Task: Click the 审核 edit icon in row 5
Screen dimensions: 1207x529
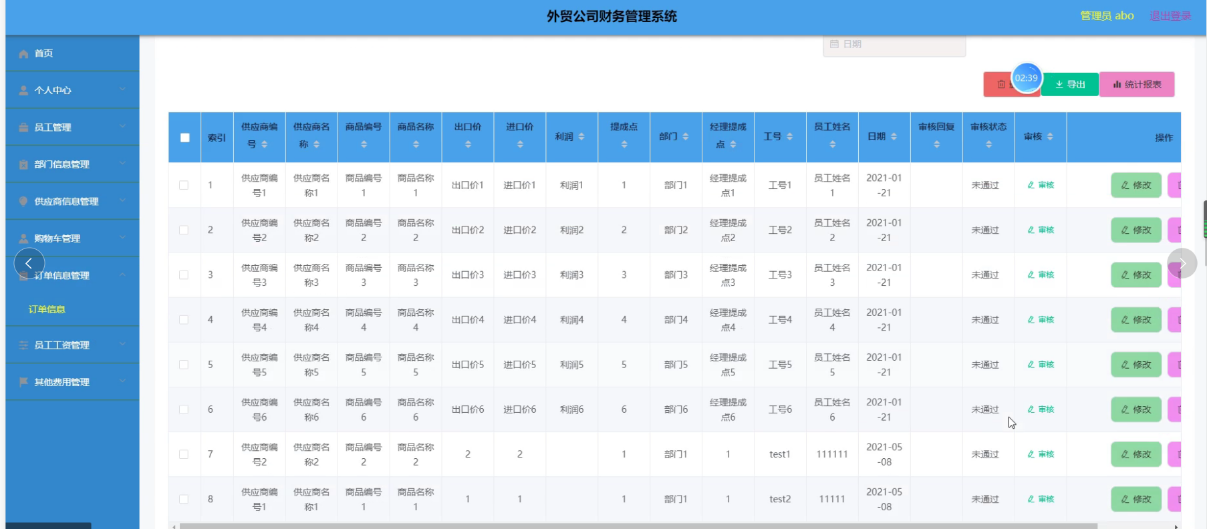Action: (x=1031, y=364)
